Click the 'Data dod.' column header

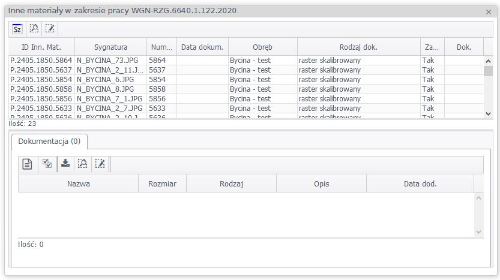point(420,183)
